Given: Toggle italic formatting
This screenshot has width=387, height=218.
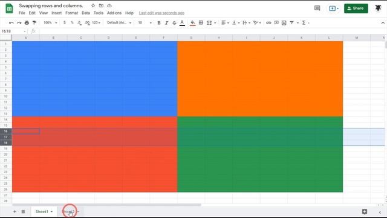Looking at the screenshot, I should [167, 23].
